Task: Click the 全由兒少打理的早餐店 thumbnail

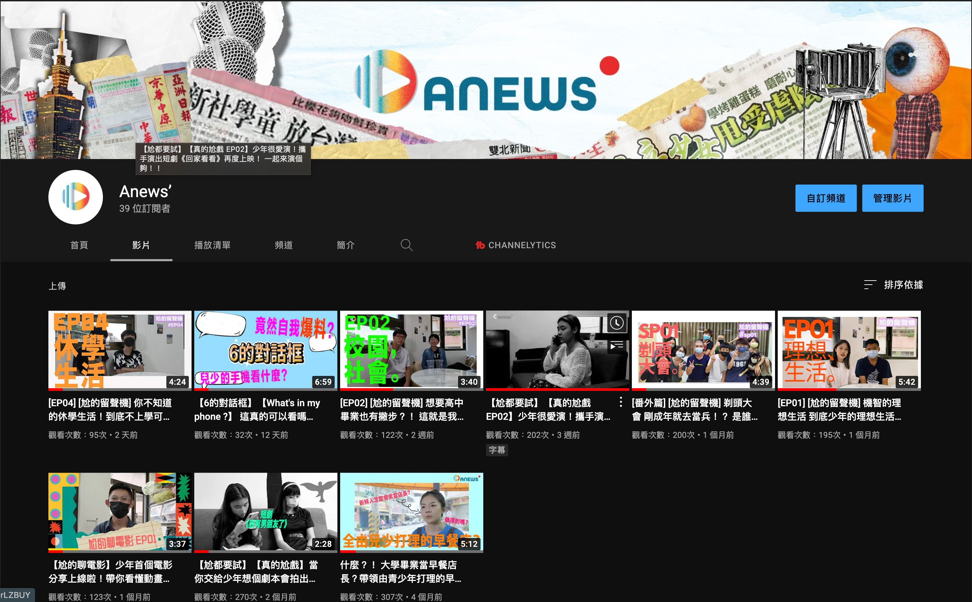Action: click(x=411, y=512)
